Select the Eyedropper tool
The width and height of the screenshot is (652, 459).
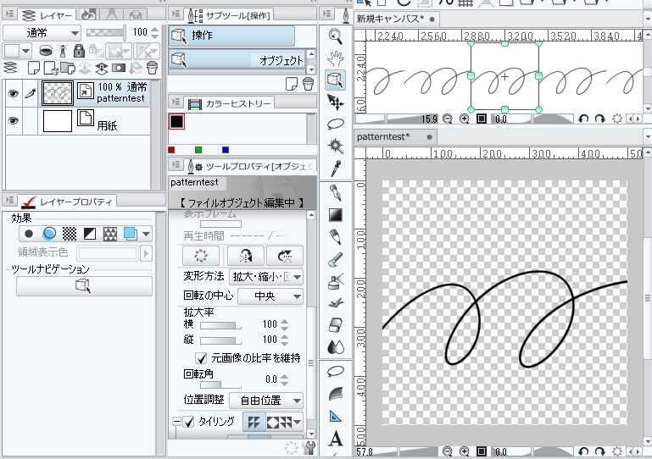click(335, 167)
